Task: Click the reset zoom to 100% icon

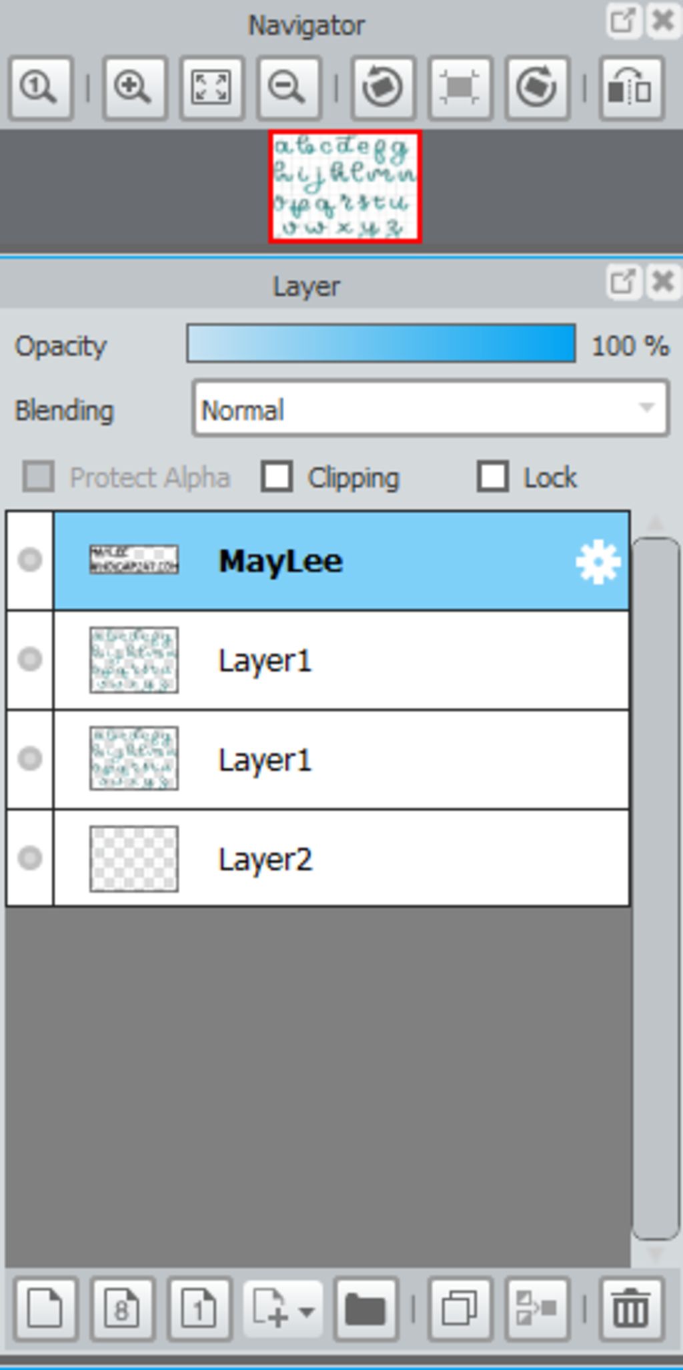Action: pos(40,88)
